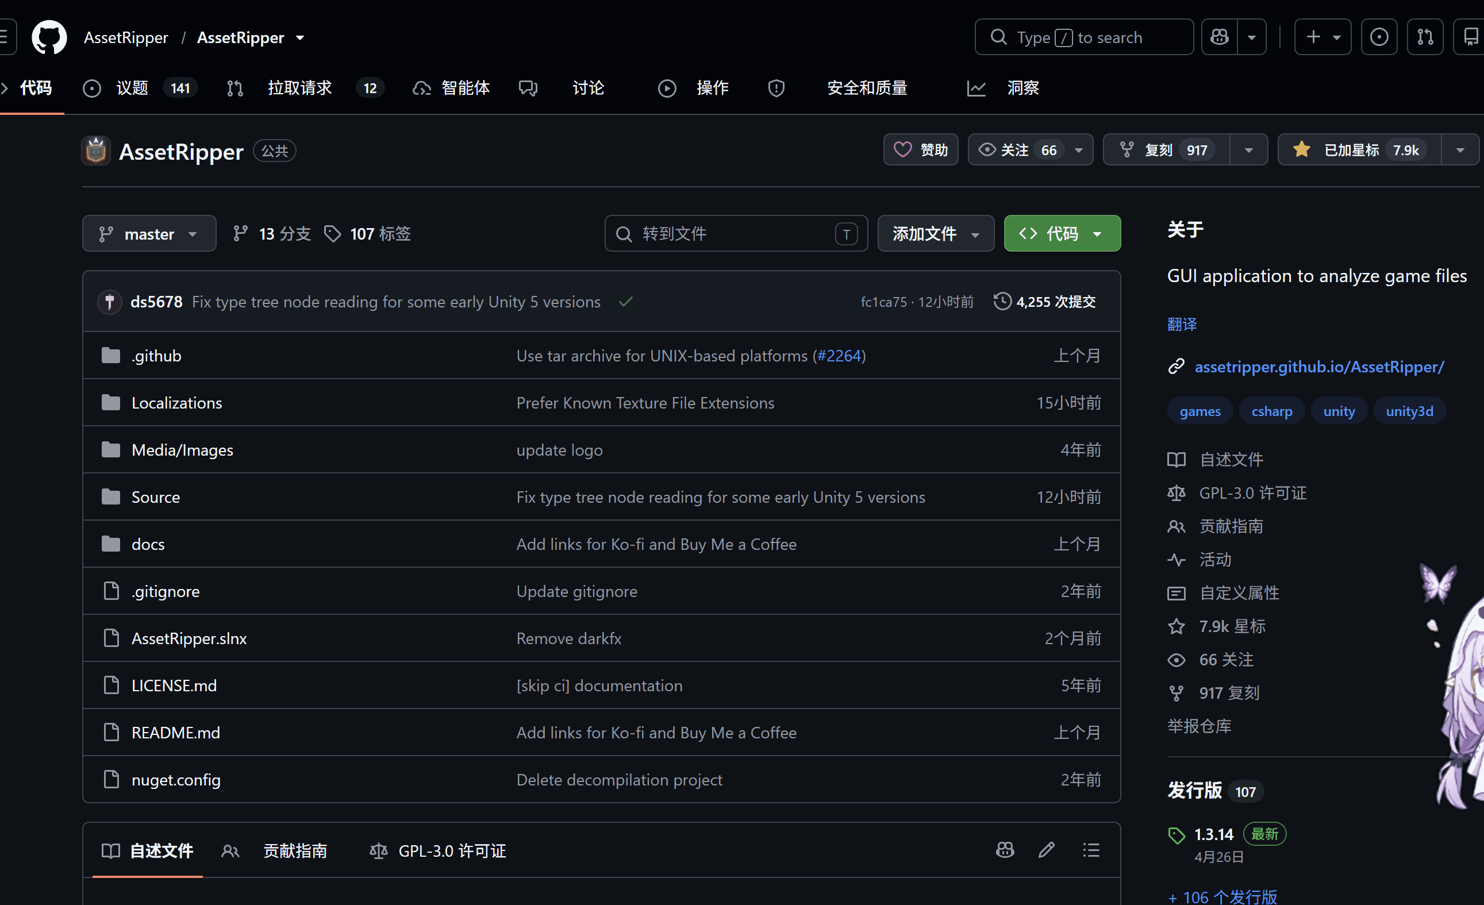This screenshot has height=905, width=1484.
Task: Select the 贡献指南 tab in README panel
Action: (x=275, y=850)
